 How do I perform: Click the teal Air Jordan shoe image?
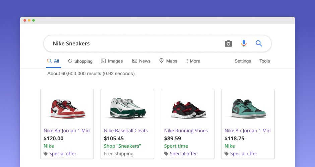[x=249, y=108]
